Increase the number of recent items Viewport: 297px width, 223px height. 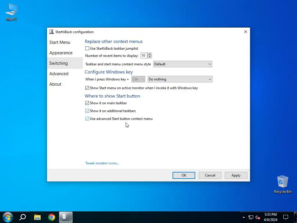tap(150, 54)
